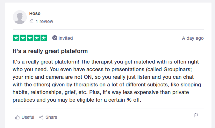Show details for the Invited label
This screenshot has height=128, width=215.
click(x=66, y=38)
